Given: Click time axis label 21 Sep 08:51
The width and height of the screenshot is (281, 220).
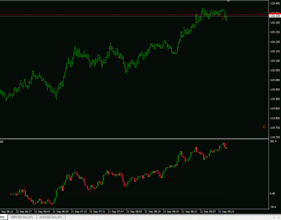Looking at the screenshot, I should point(189,211).
